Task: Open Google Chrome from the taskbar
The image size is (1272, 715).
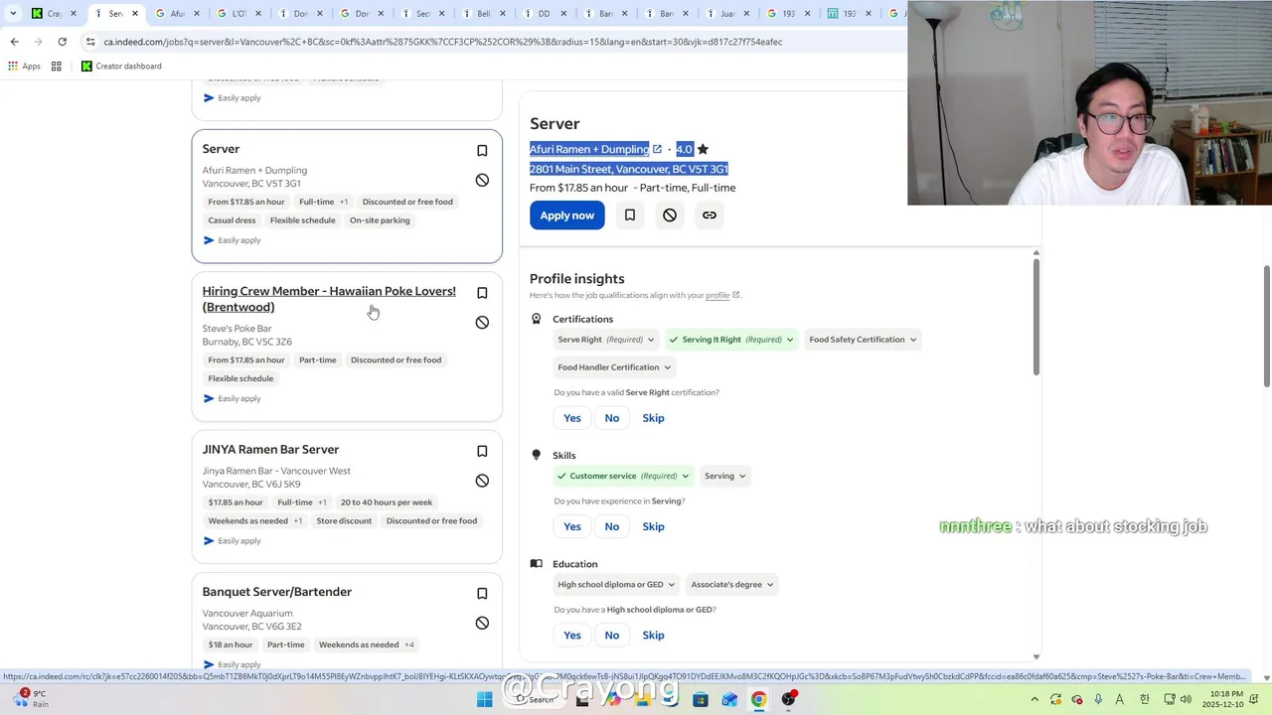Action: [758, 699]
